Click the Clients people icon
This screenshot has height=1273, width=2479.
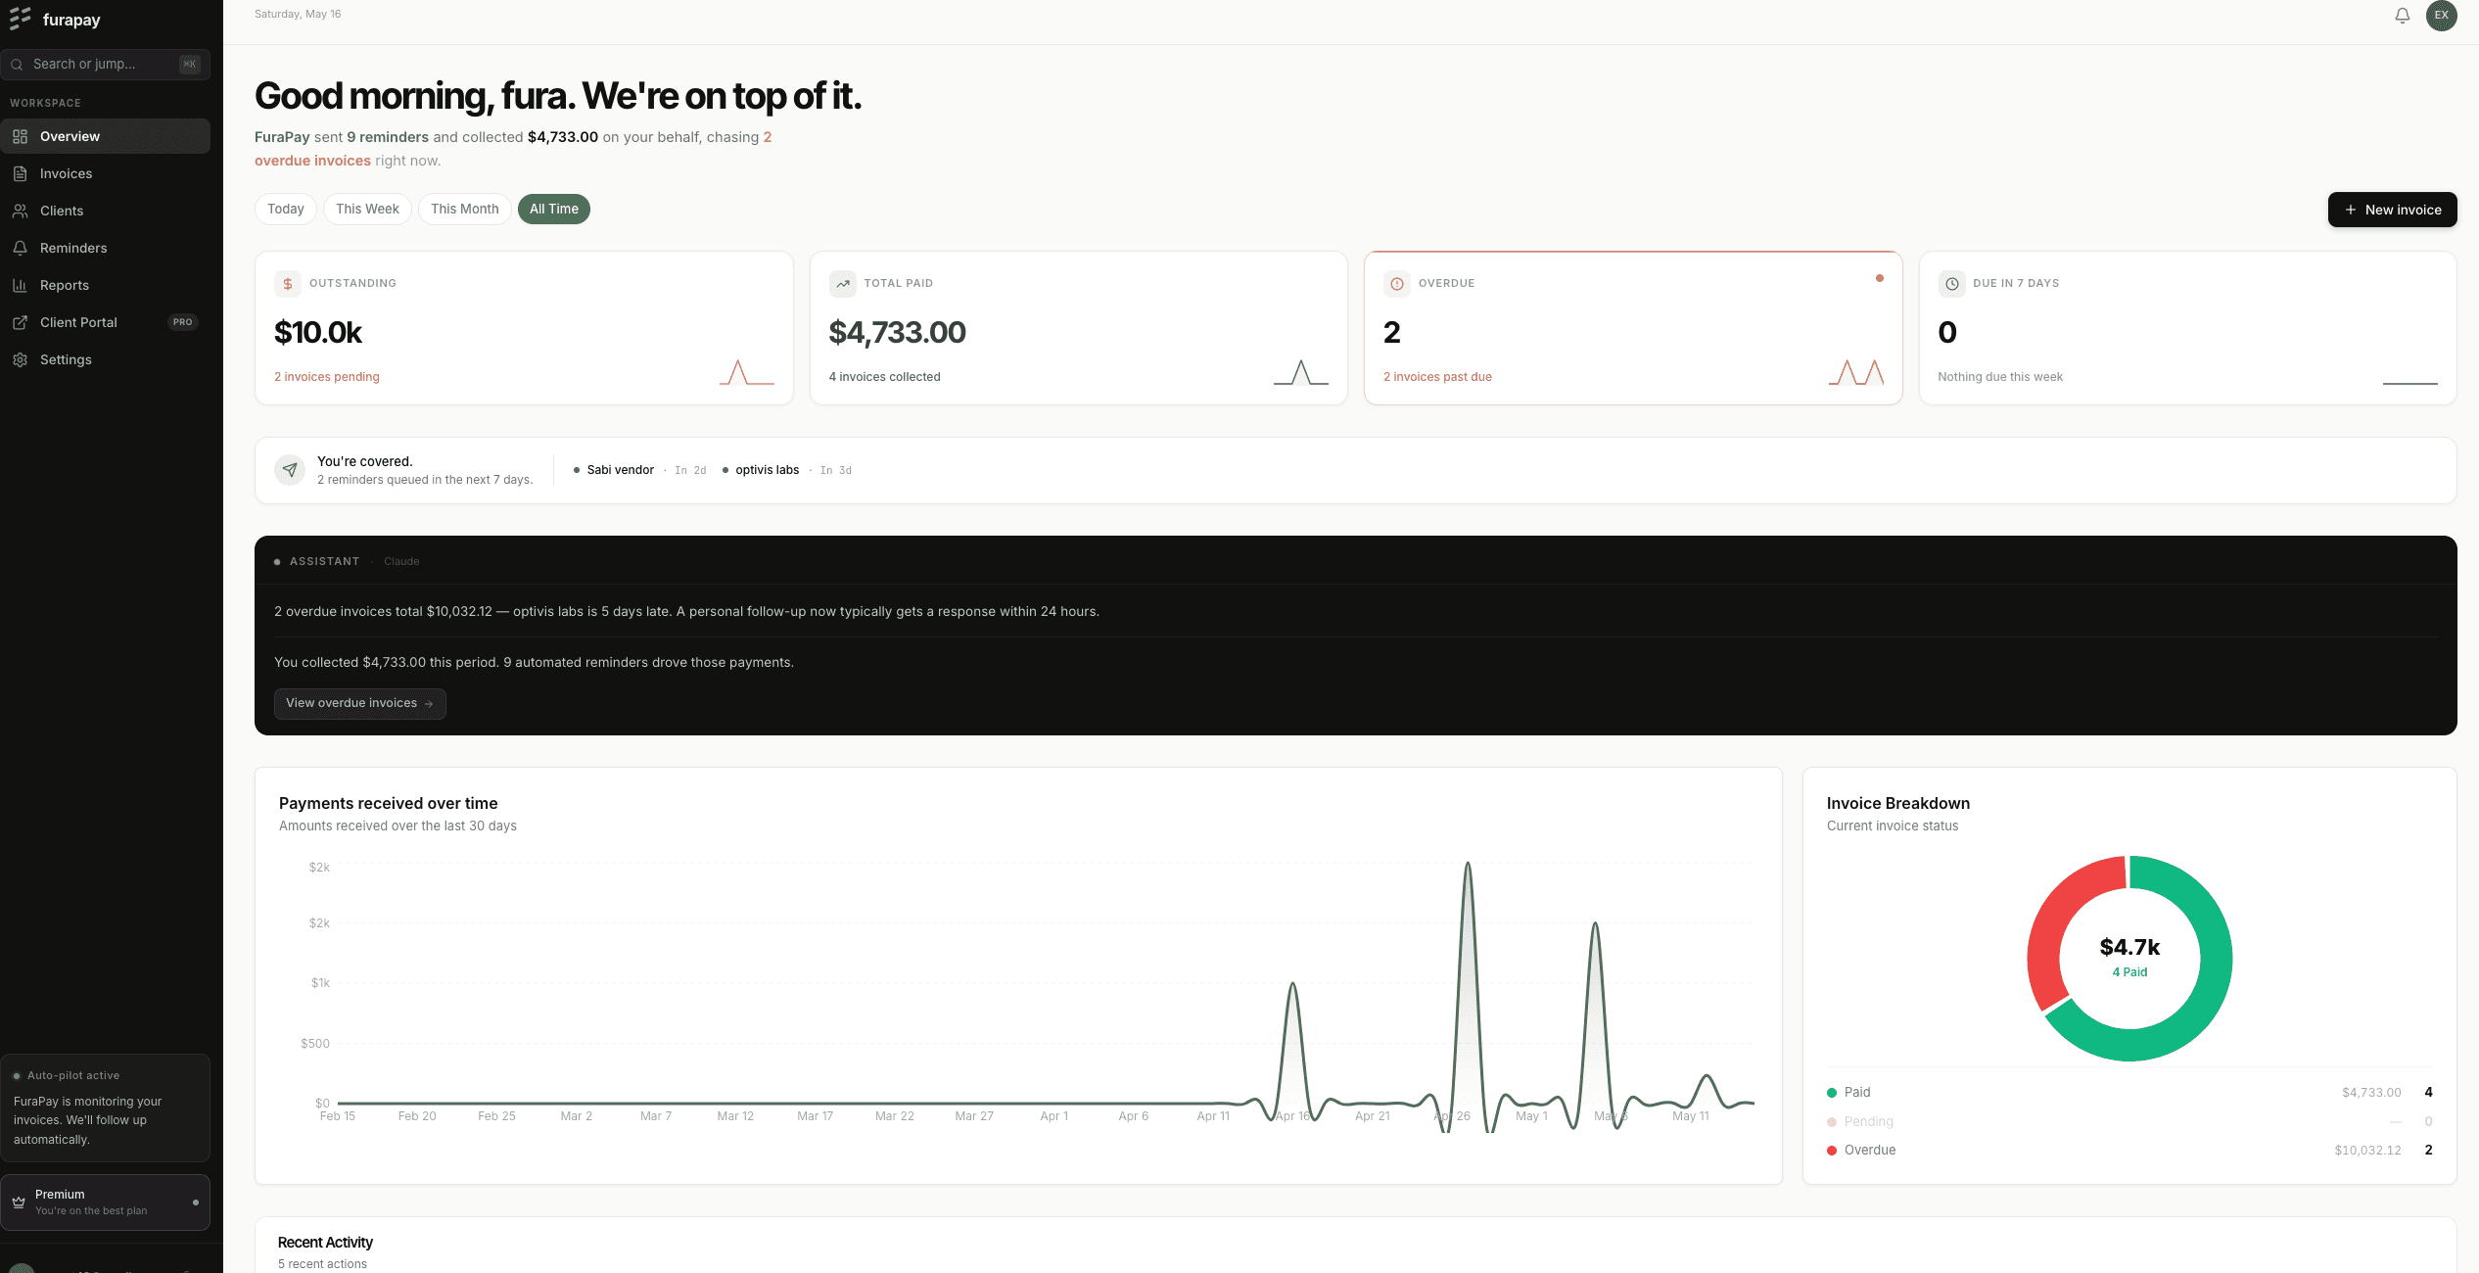pos(20,211)
